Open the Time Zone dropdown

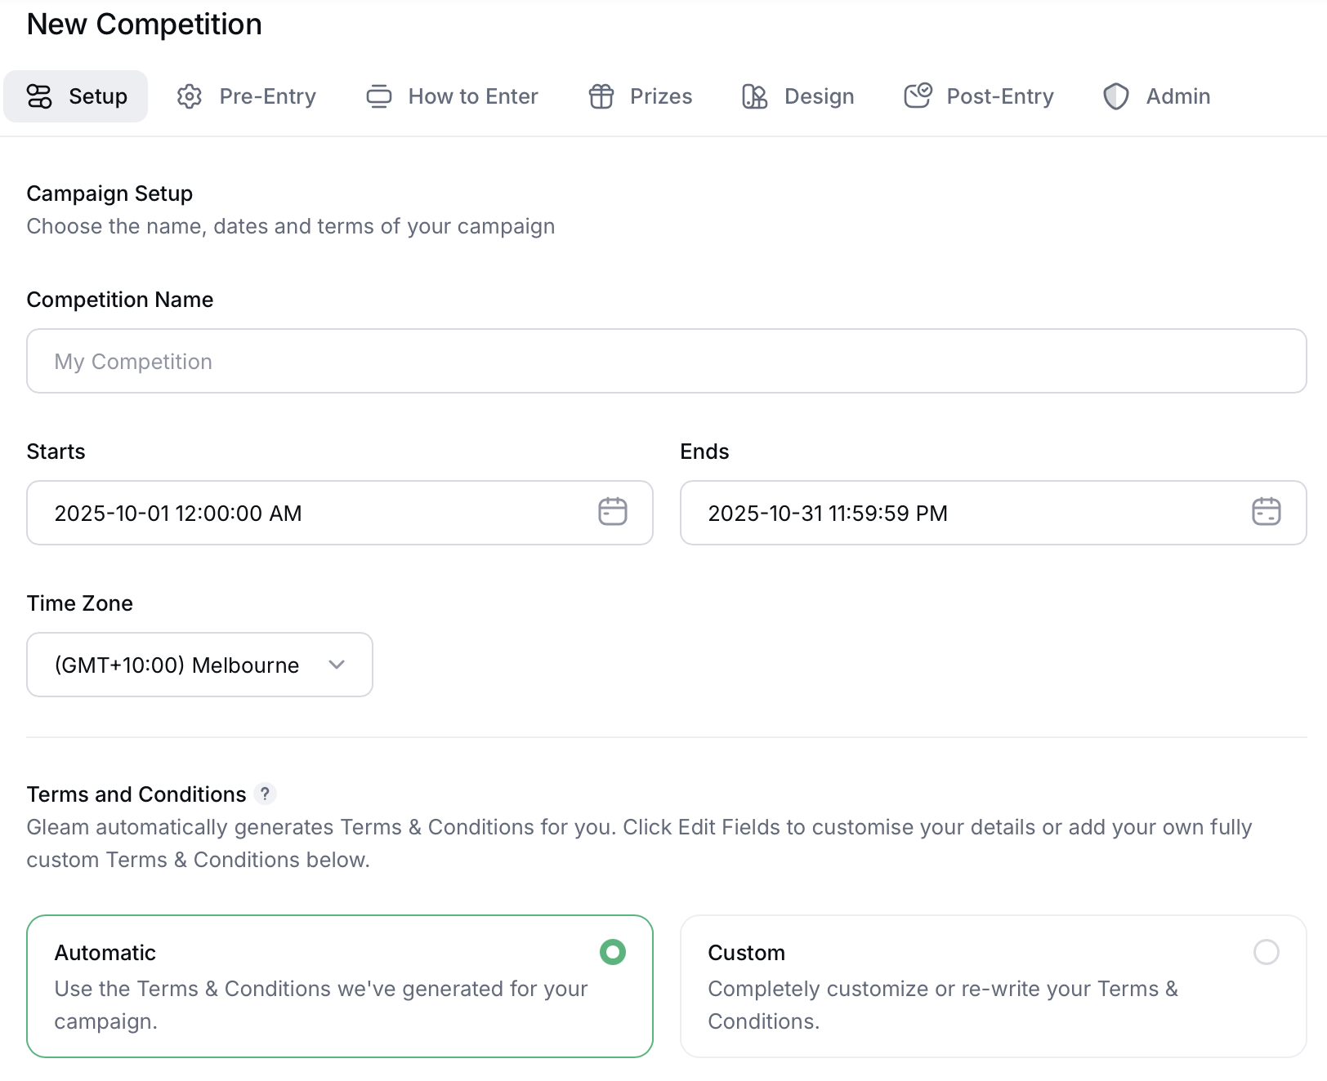pos(199,664)
